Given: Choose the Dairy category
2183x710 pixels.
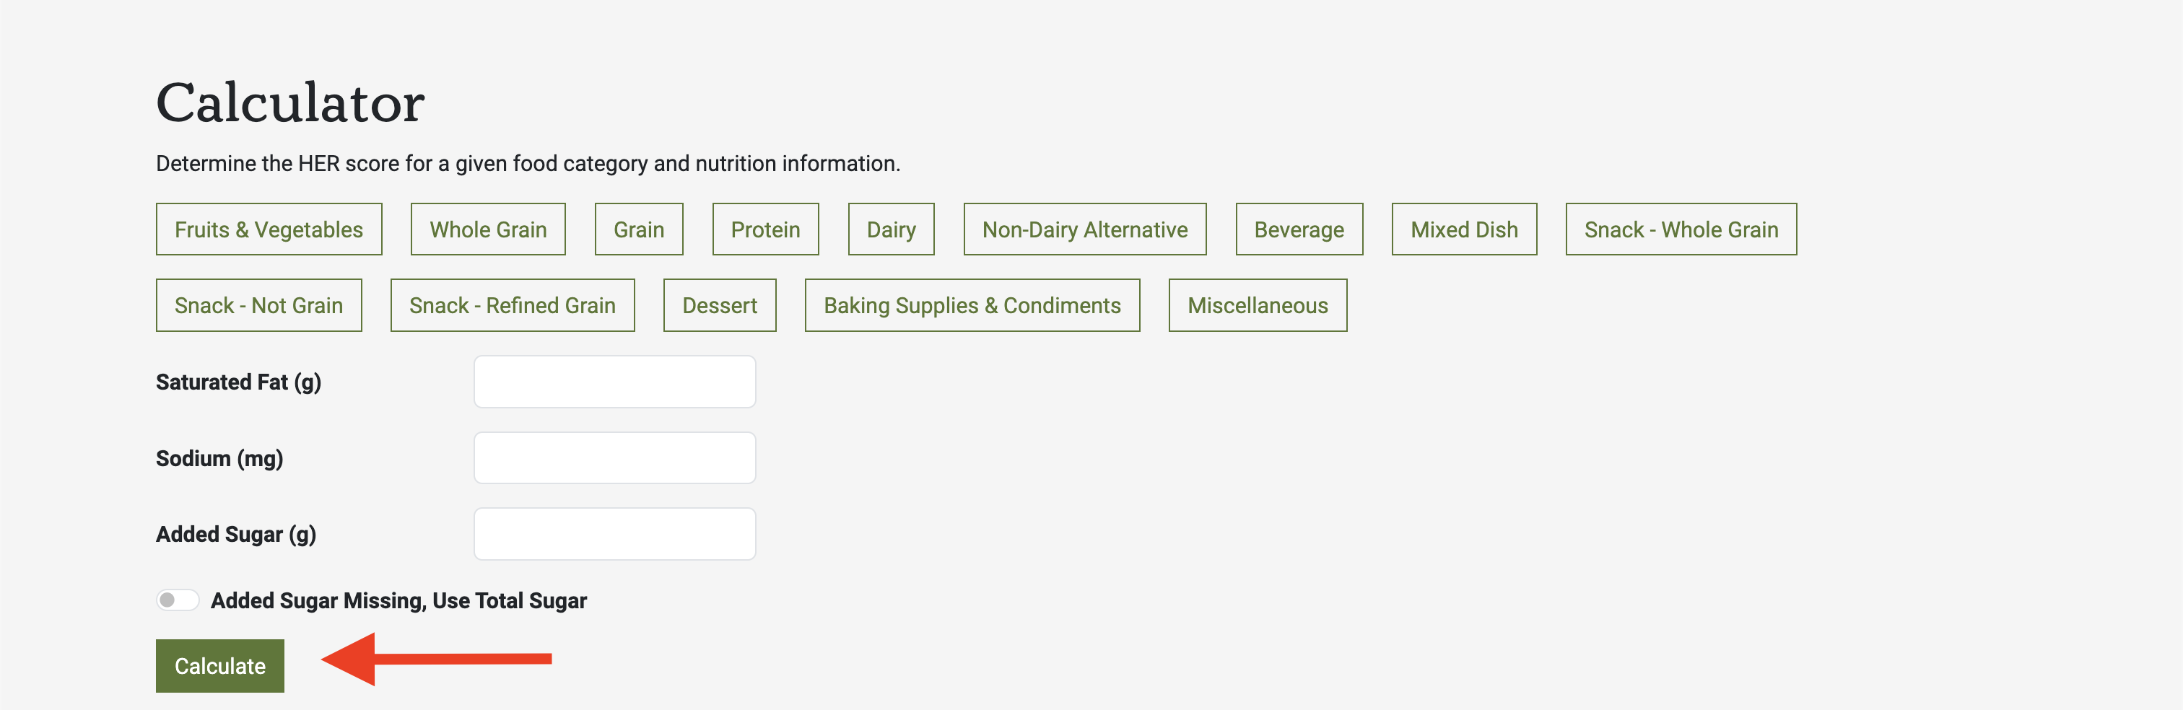Looking at the screenshot, I should pos(891,229).
